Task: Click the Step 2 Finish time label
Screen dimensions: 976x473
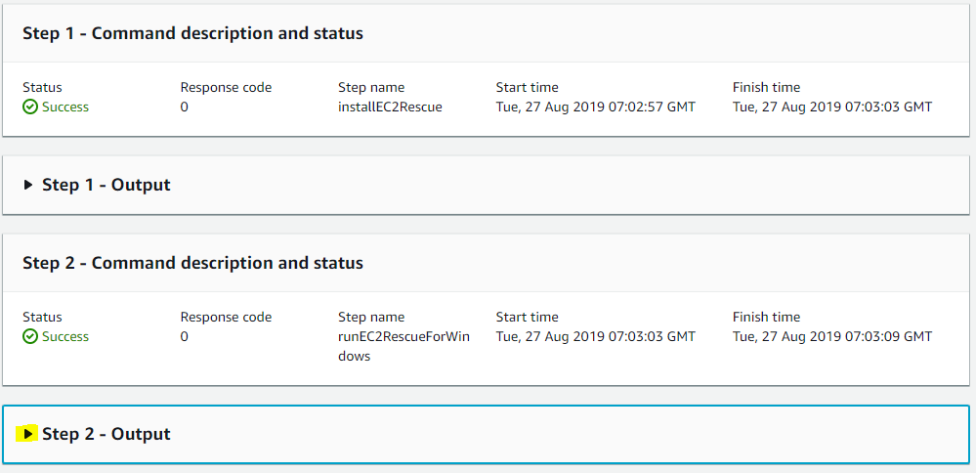Action: 766,318
